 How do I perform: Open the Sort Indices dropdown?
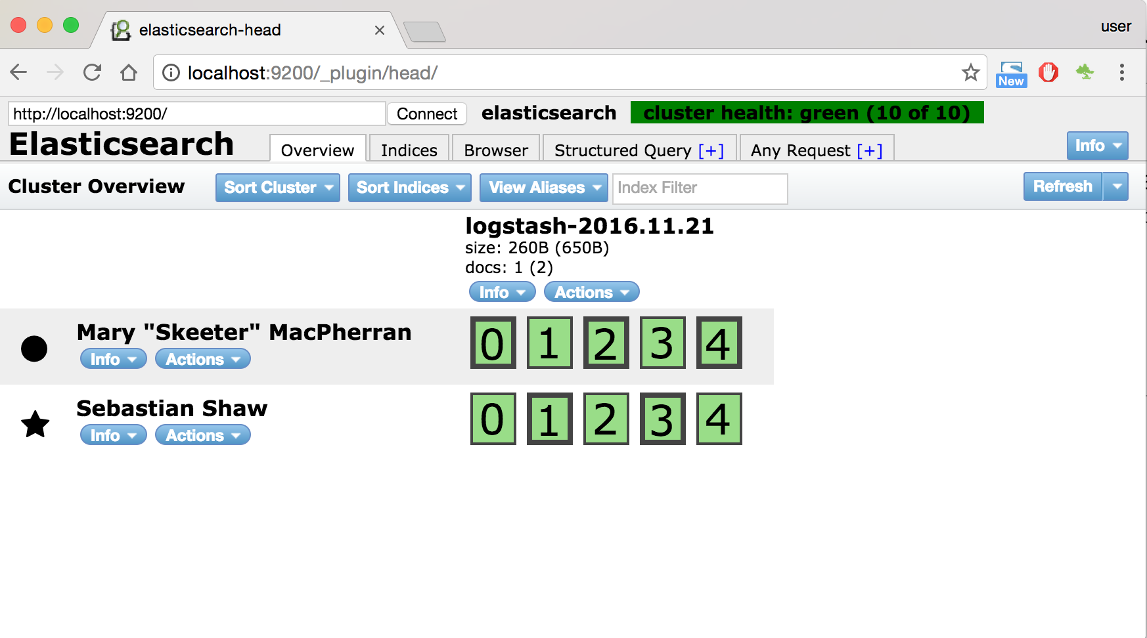(x=410, y=188)
